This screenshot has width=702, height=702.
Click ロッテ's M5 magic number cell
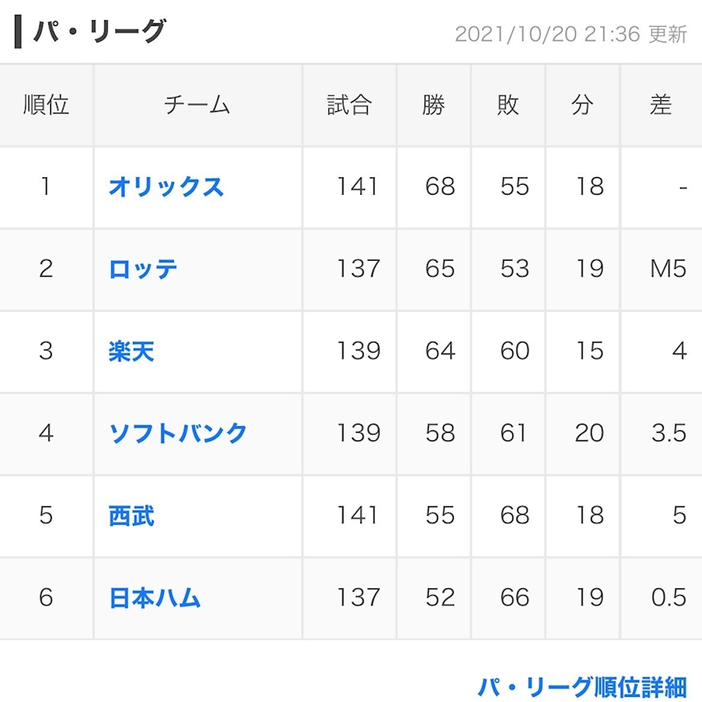pyautogui.click(x=667, y=269)
